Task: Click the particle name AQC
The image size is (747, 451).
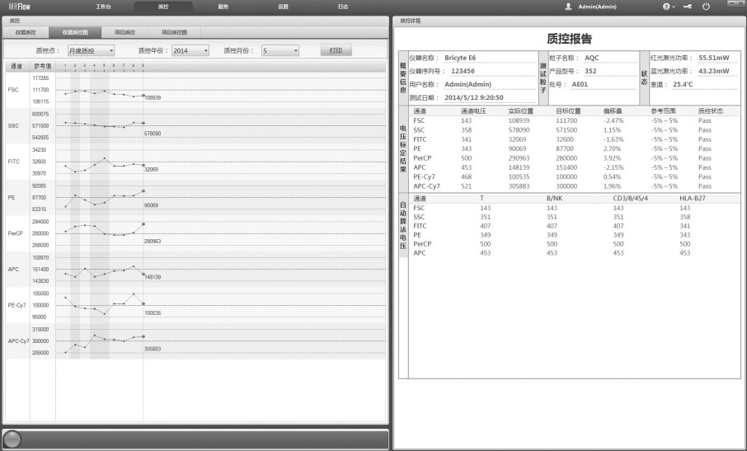Action: 591,58
